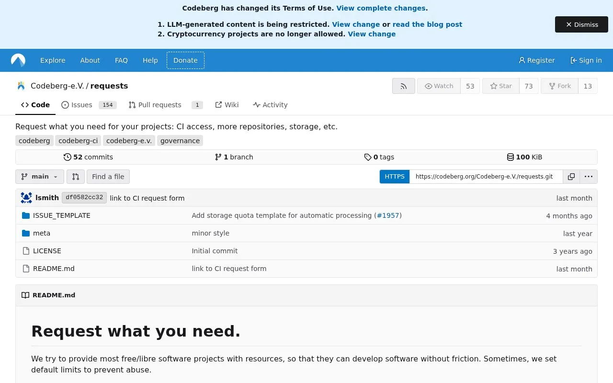Open the #1957 issue link
613x383 pixels.
[388, 215]
